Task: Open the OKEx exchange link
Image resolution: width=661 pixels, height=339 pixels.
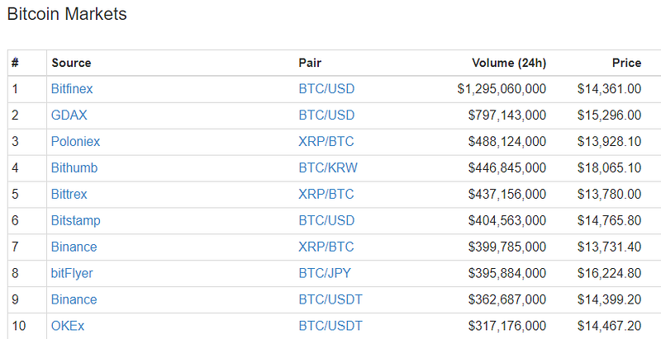Action: coord(68,326)
